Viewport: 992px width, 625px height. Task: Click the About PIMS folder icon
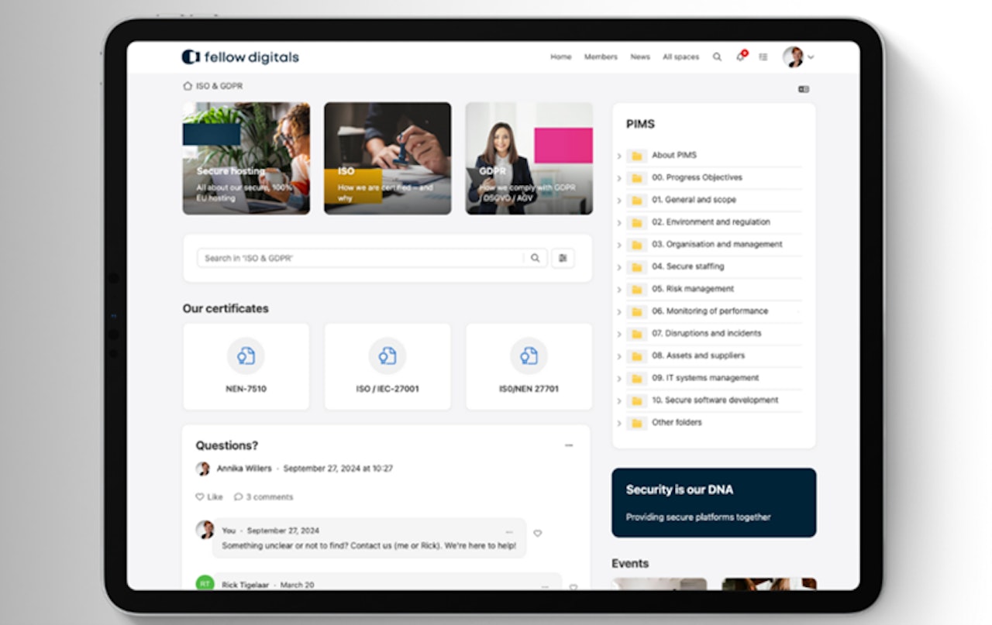pos(636,156)
